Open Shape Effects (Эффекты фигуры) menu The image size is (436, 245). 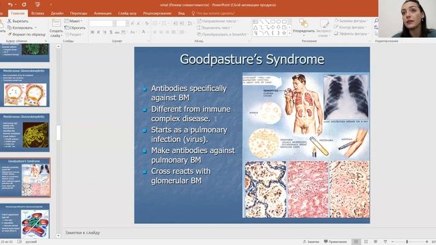[x=351, y=33]
